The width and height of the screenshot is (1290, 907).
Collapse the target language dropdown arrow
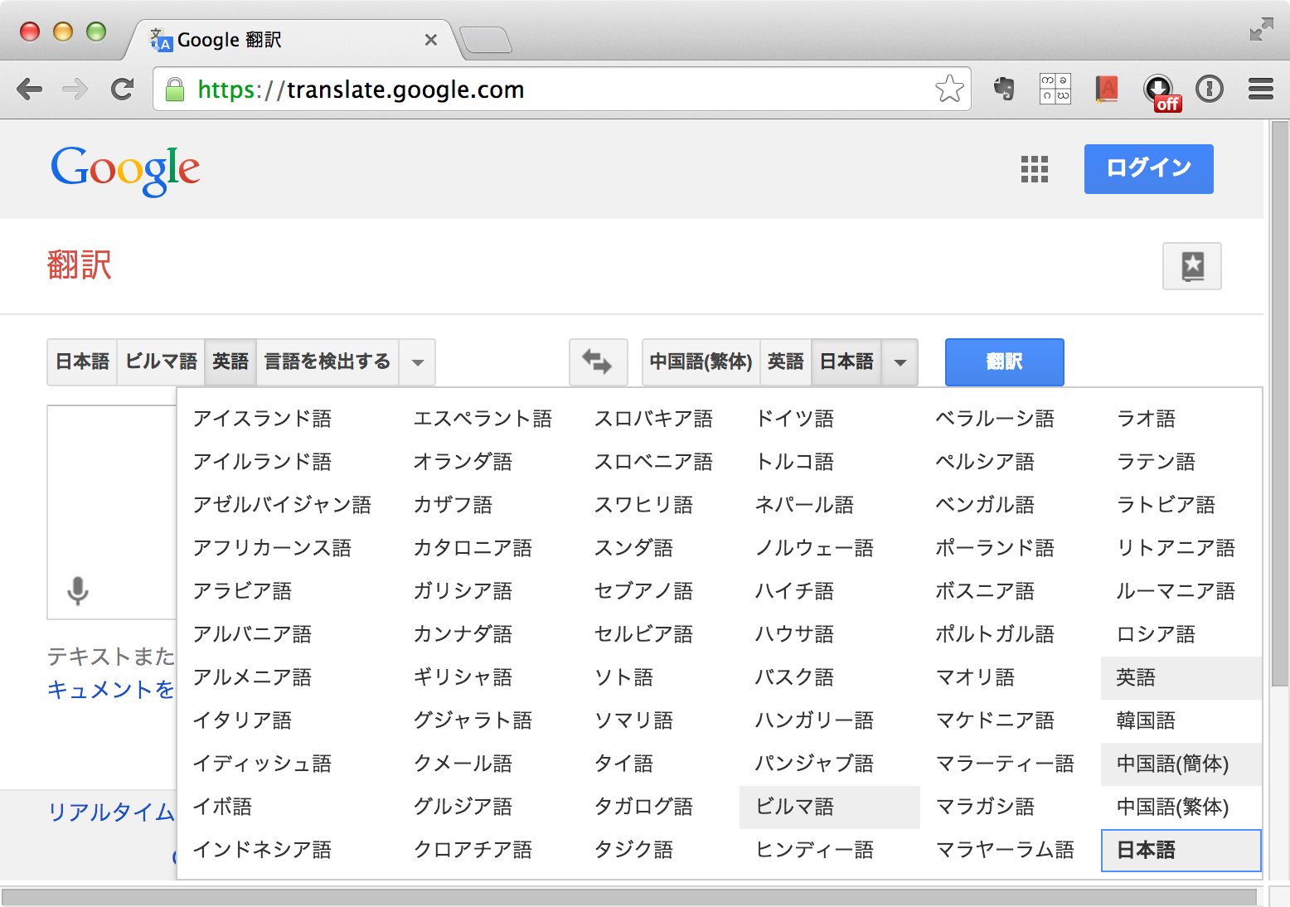pos(900,362)
